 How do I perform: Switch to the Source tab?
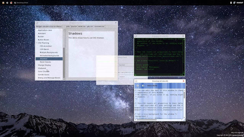(74, 26)
